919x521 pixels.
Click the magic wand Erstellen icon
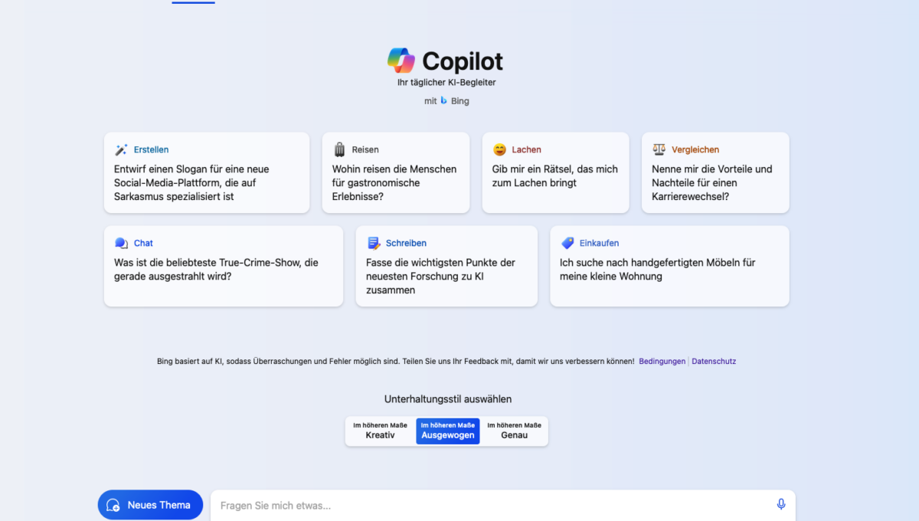click(121, 150)
